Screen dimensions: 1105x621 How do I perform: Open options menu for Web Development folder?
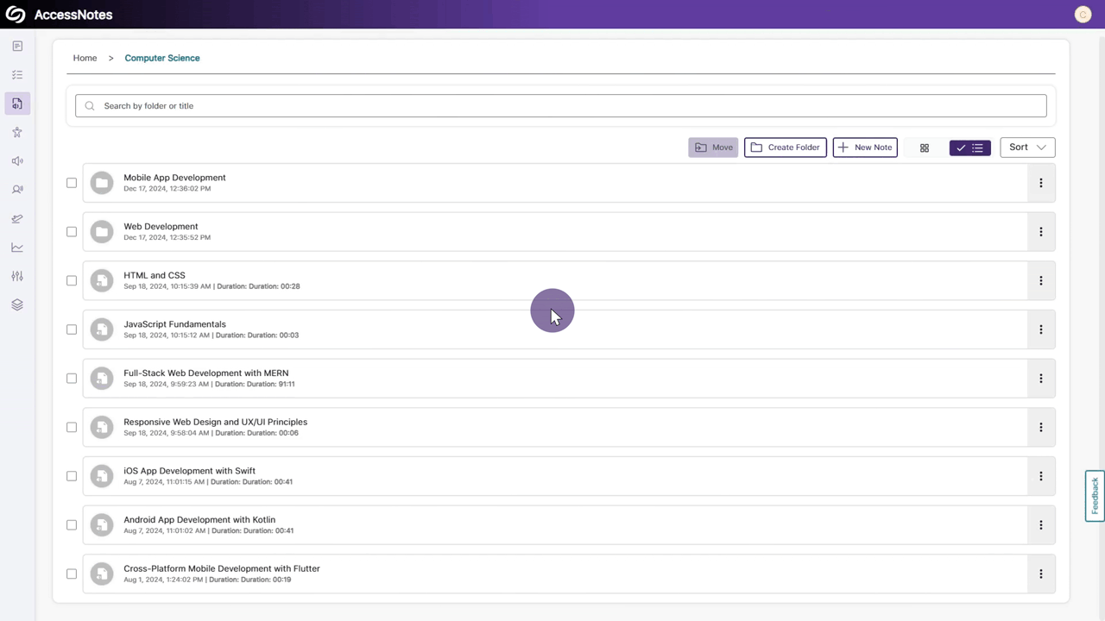point(1040,232)
